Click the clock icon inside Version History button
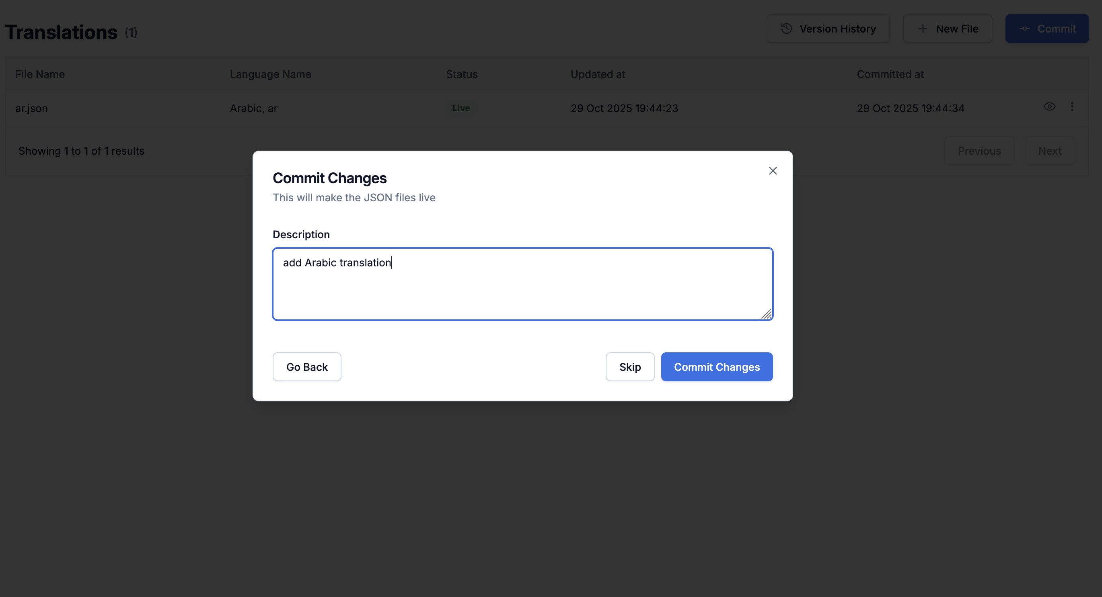Viewport: 1102px width, 597px height. click(786, 28)
